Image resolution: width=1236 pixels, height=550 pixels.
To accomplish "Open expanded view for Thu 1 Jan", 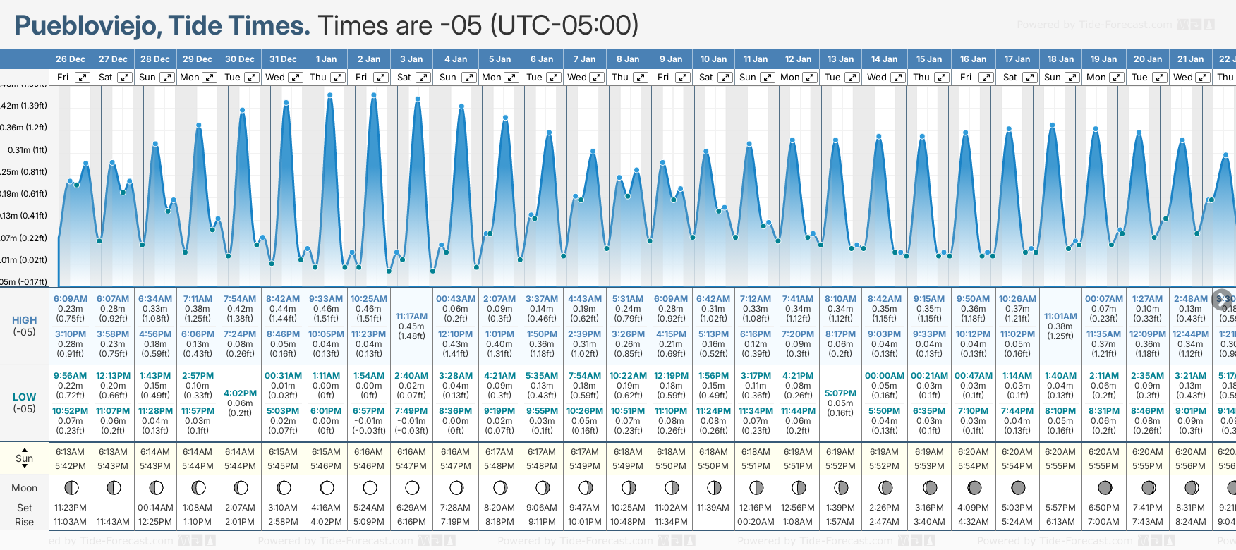I will pos(338,78).
